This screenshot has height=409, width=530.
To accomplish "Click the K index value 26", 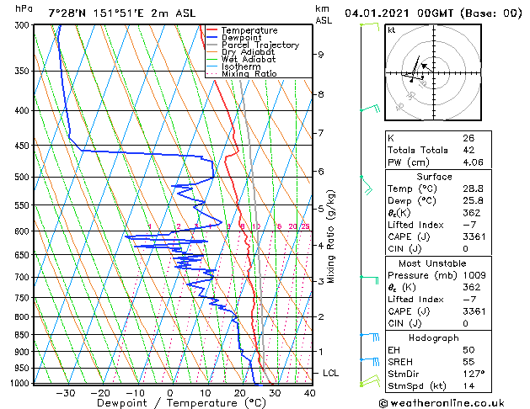I will coord(468,138).
